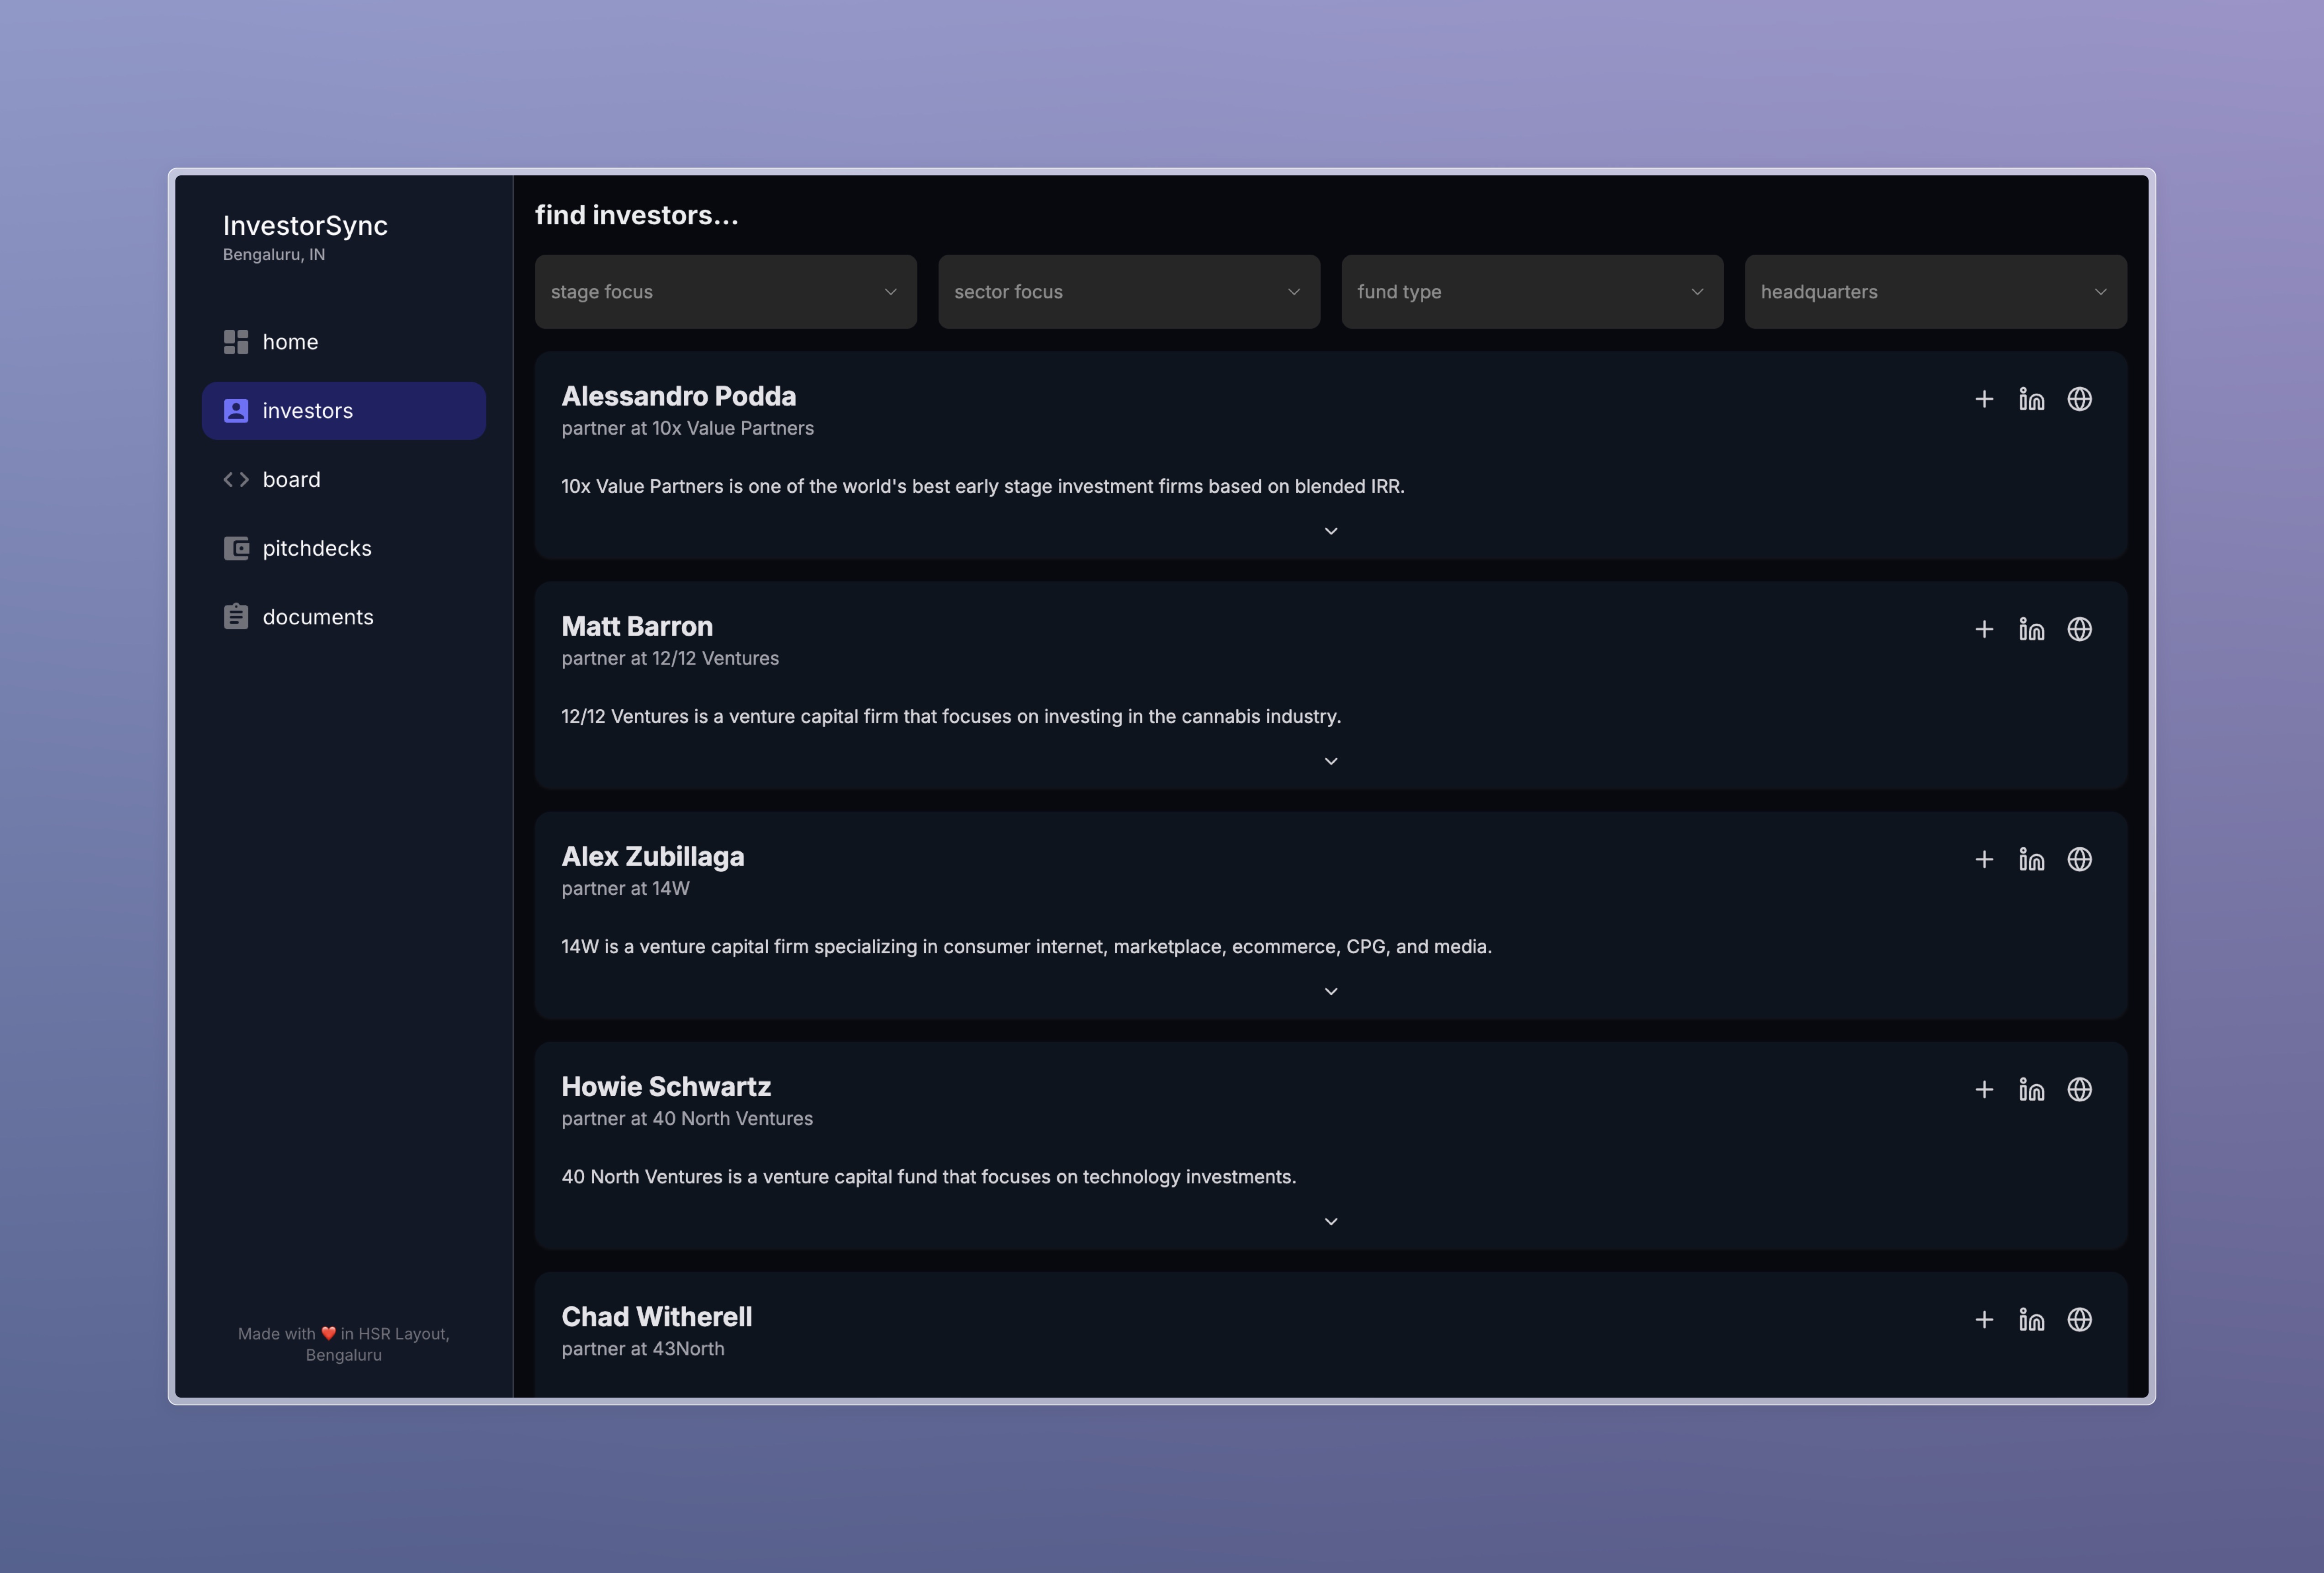Click the Howie Schwartz name heading
The height and width of the screenshot is (1573, 2324).
coord(666,1086)
